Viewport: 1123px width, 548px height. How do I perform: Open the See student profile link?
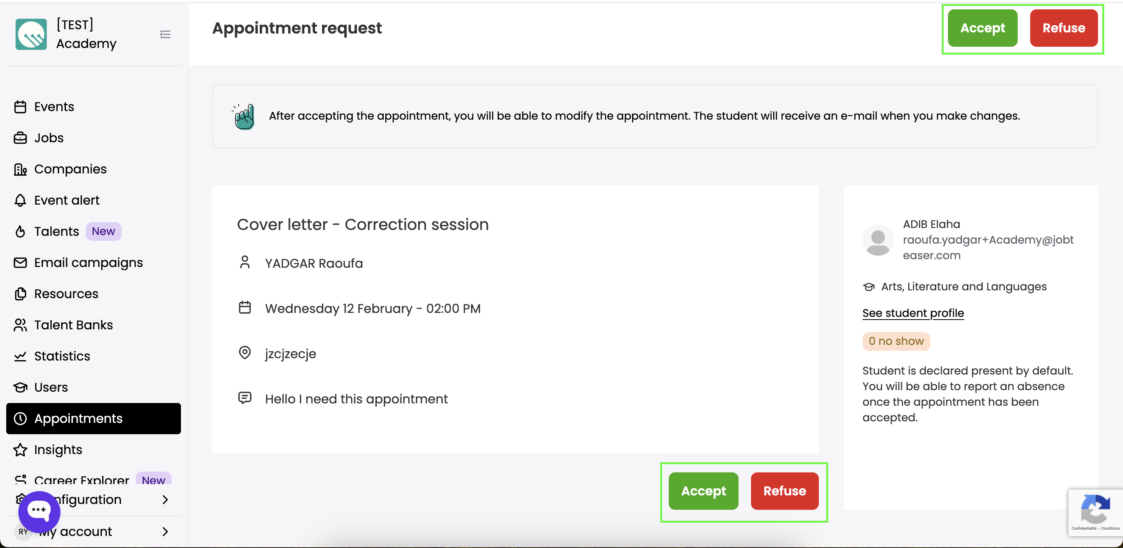(x=913, y=313)
